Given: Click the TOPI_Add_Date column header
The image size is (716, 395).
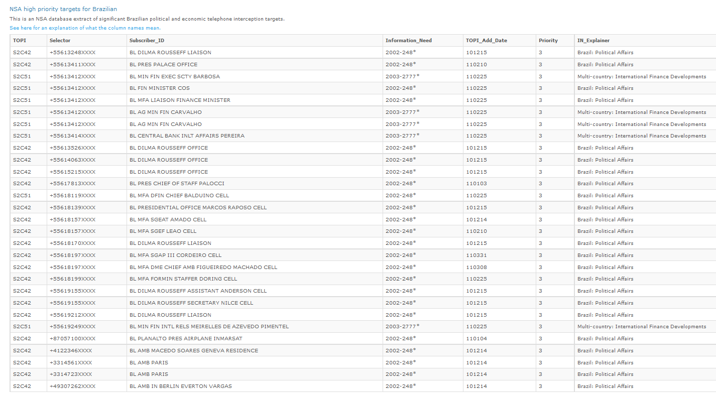Looking at the screenshot, I should click(499, 41).
